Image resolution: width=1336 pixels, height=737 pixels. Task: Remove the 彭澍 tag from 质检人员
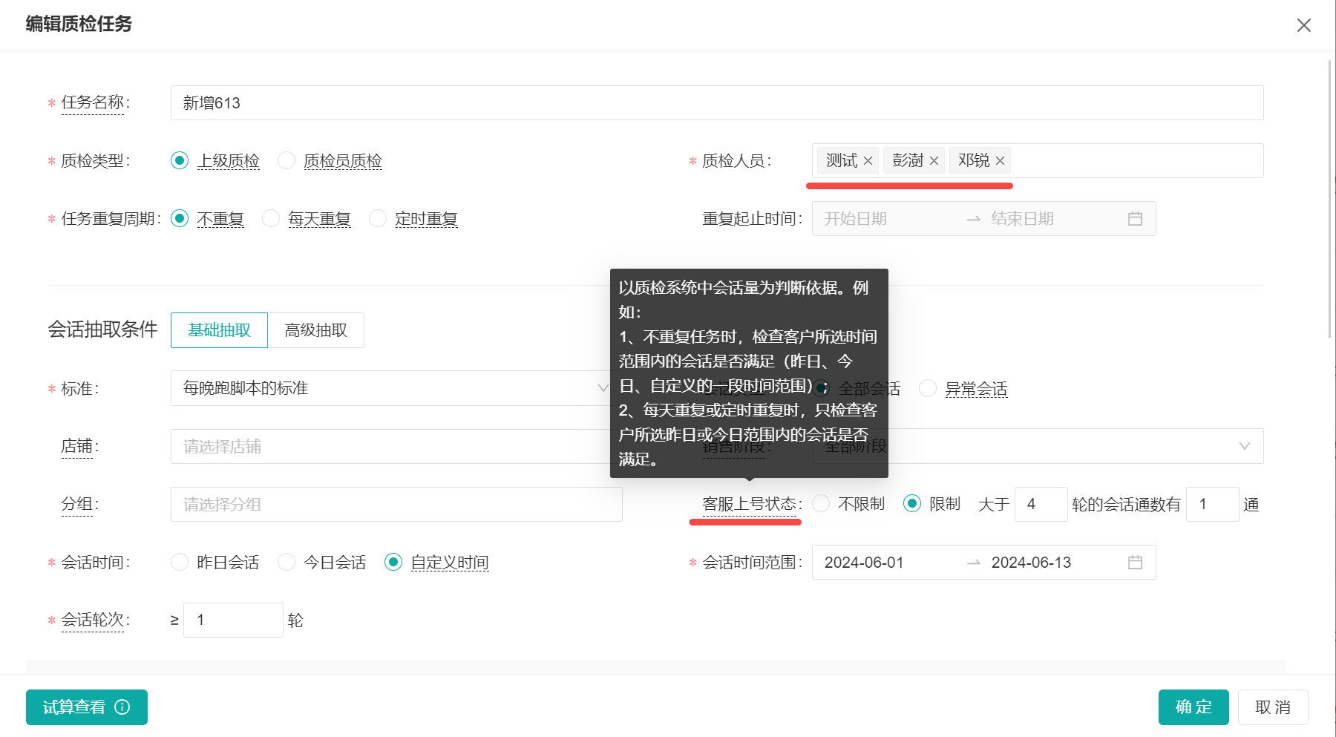click(x=934, y=161)
